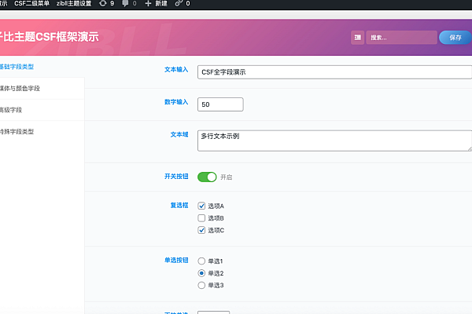This screenshot has width=472, height=314.
Task: Open zibll主题设置 in admin bar
Action: pos(74,4)
